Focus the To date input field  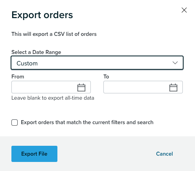143,87
